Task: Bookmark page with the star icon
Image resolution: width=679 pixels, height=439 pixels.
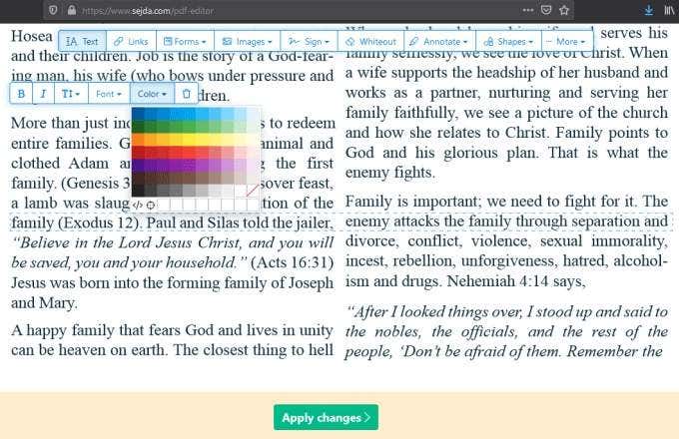Action: (564, 10)
